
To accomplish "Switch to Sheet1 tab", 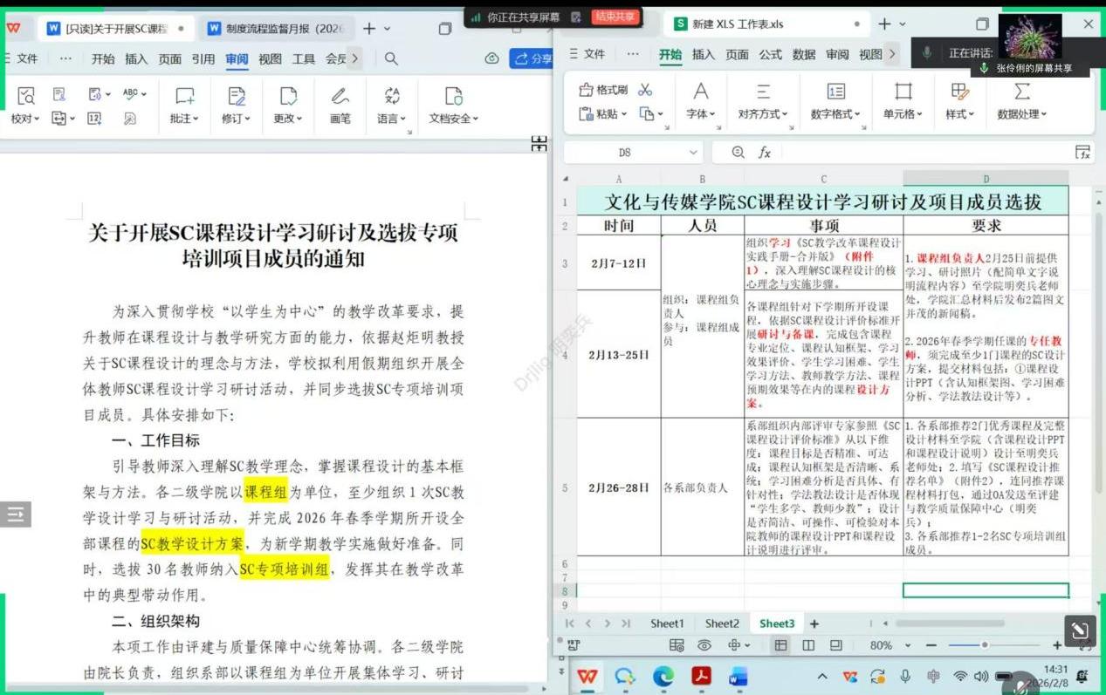I will [667, 623].
